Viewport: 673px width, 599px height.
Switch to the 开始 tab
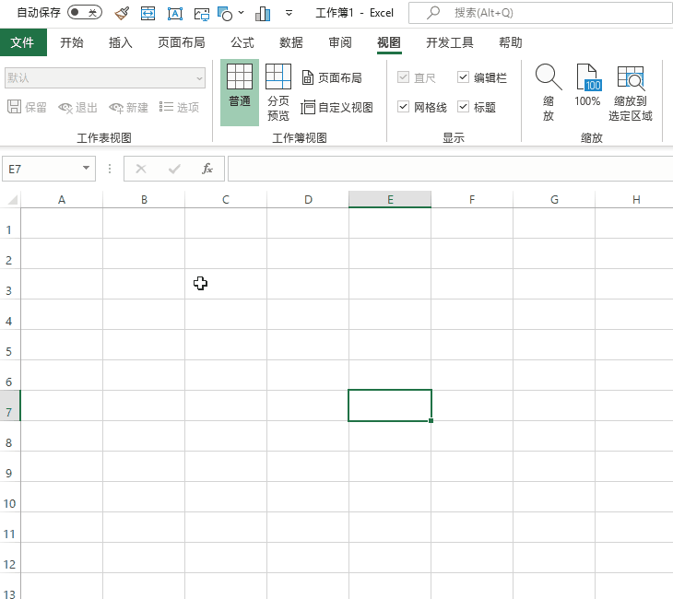point(72,42)
